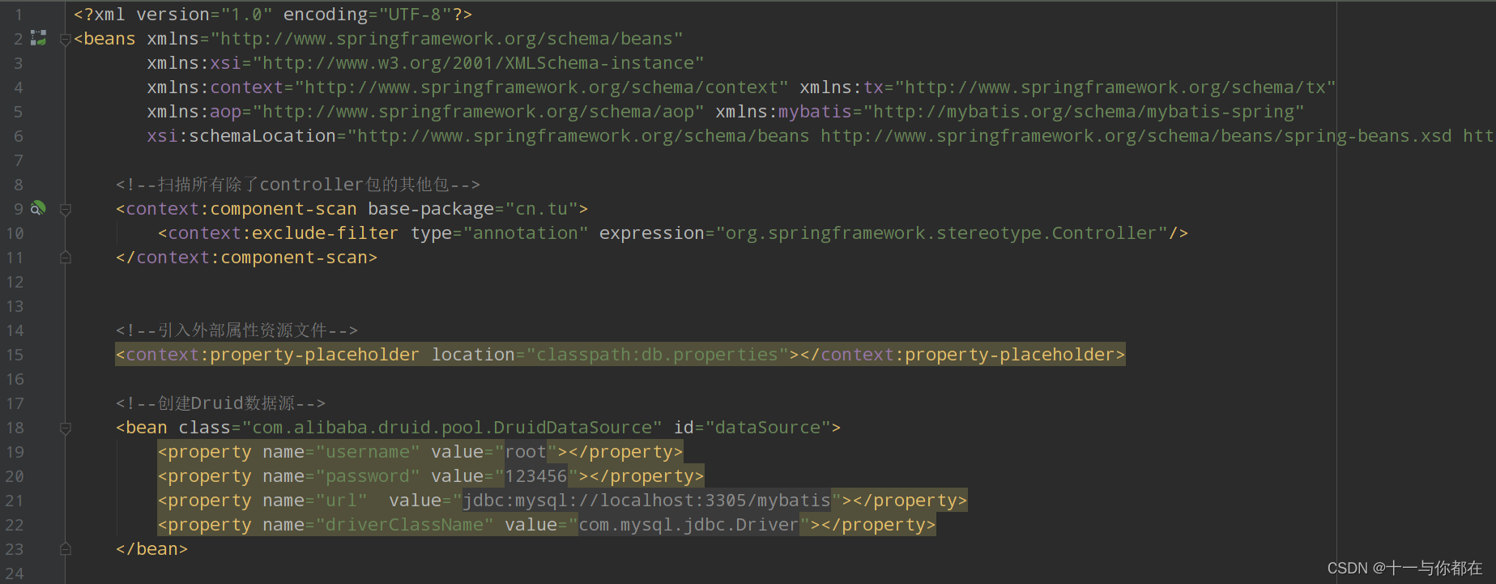The height and width of the screenshot is (584, 1496).
Task: Click the "123456" password value
Action: click(x=536, y=476)
